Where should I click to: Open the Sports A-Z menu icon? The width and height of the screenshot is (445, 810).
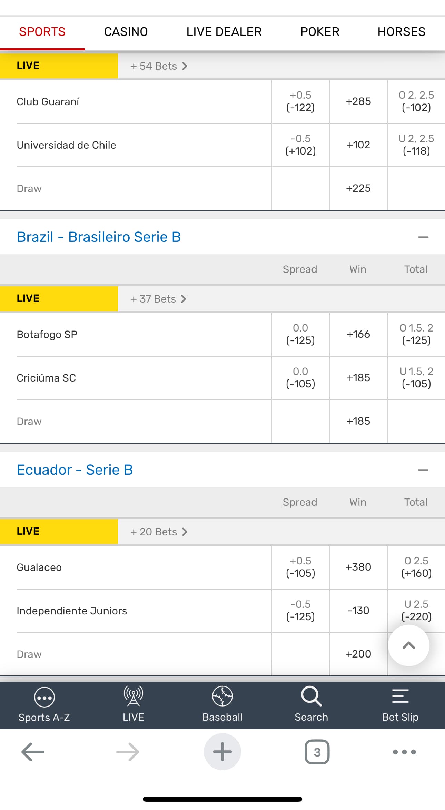44,697
